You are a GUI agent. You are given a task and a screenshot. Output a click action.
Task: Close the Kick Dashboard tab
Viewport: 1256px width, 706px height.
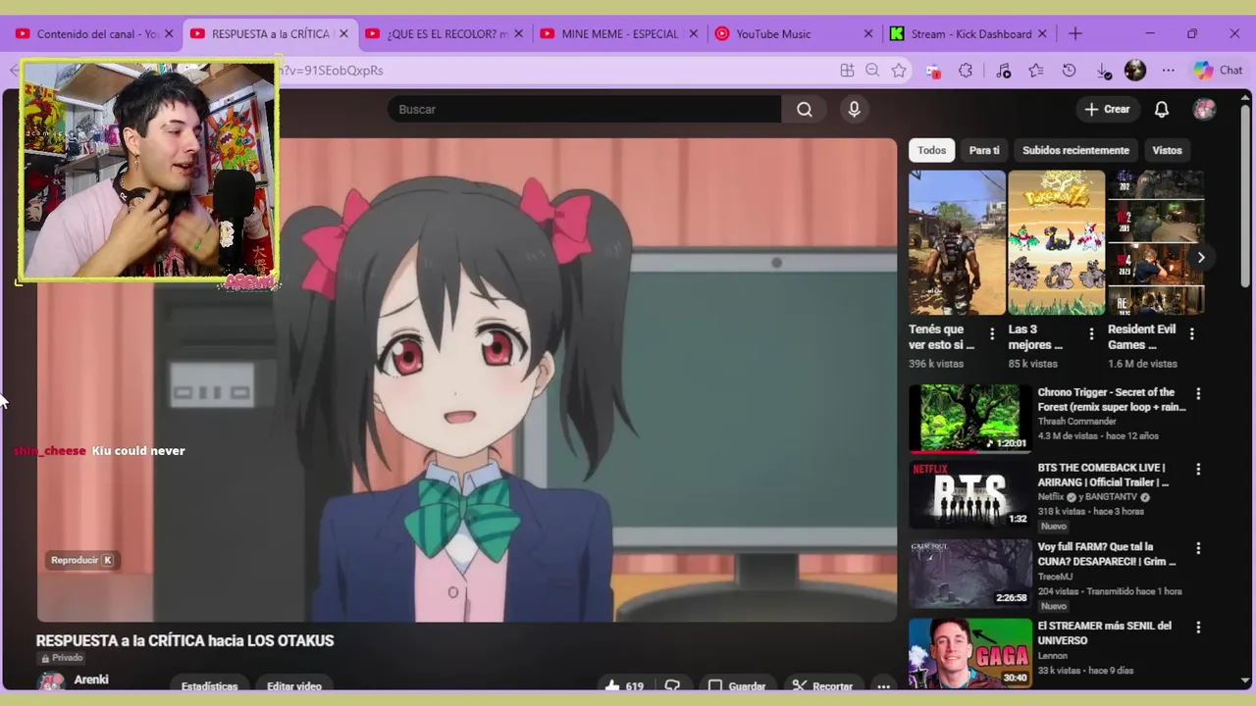pos(1042,33)
